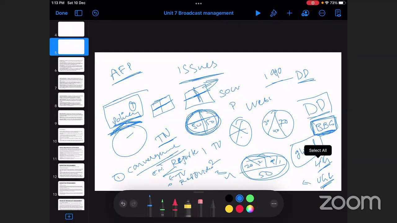This screenshot has height=223, width=397.
Task: Tap Done to exit drawing mode
Action: point(61,13)
